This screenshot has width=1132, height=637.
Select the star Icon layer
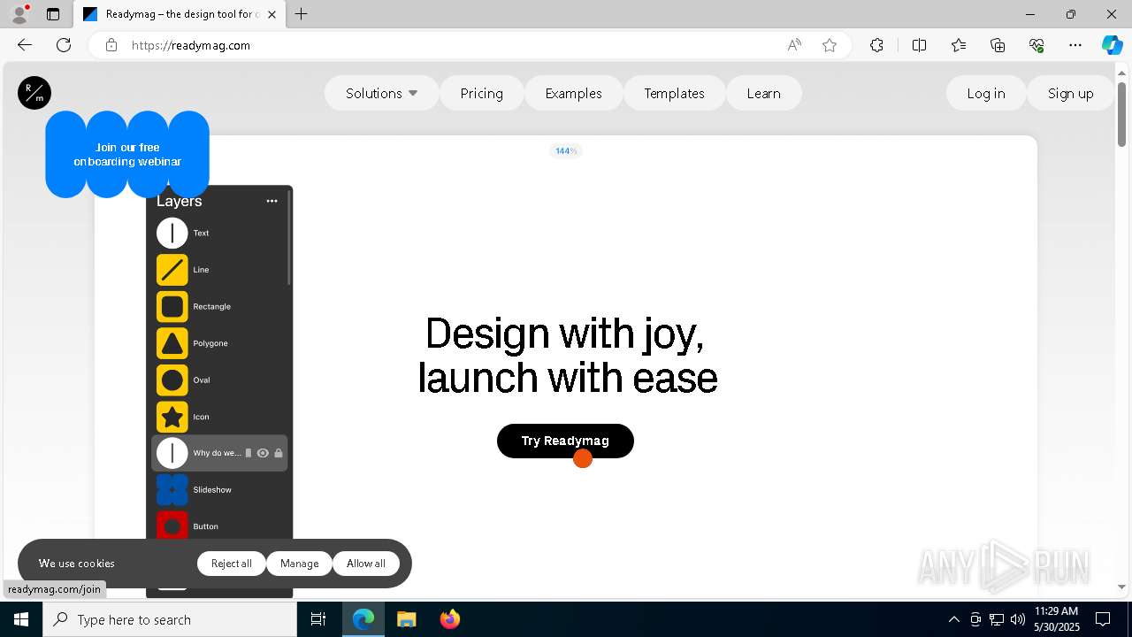172,417
